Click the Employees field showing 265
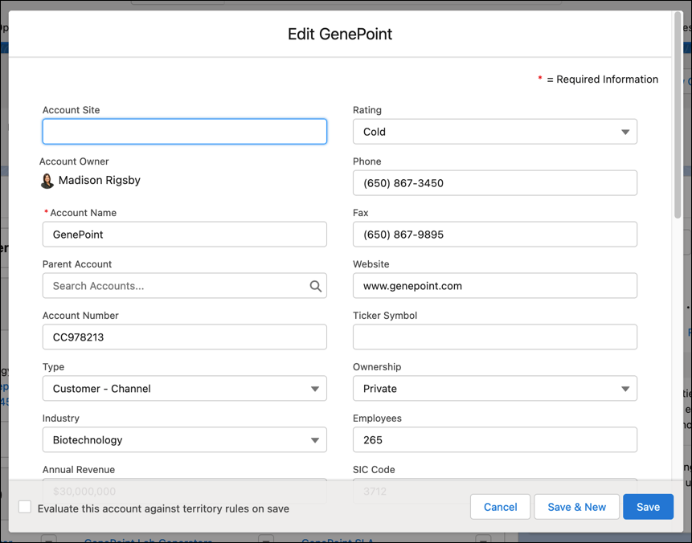This screenshot has height=543, width=692. (495, 439)
